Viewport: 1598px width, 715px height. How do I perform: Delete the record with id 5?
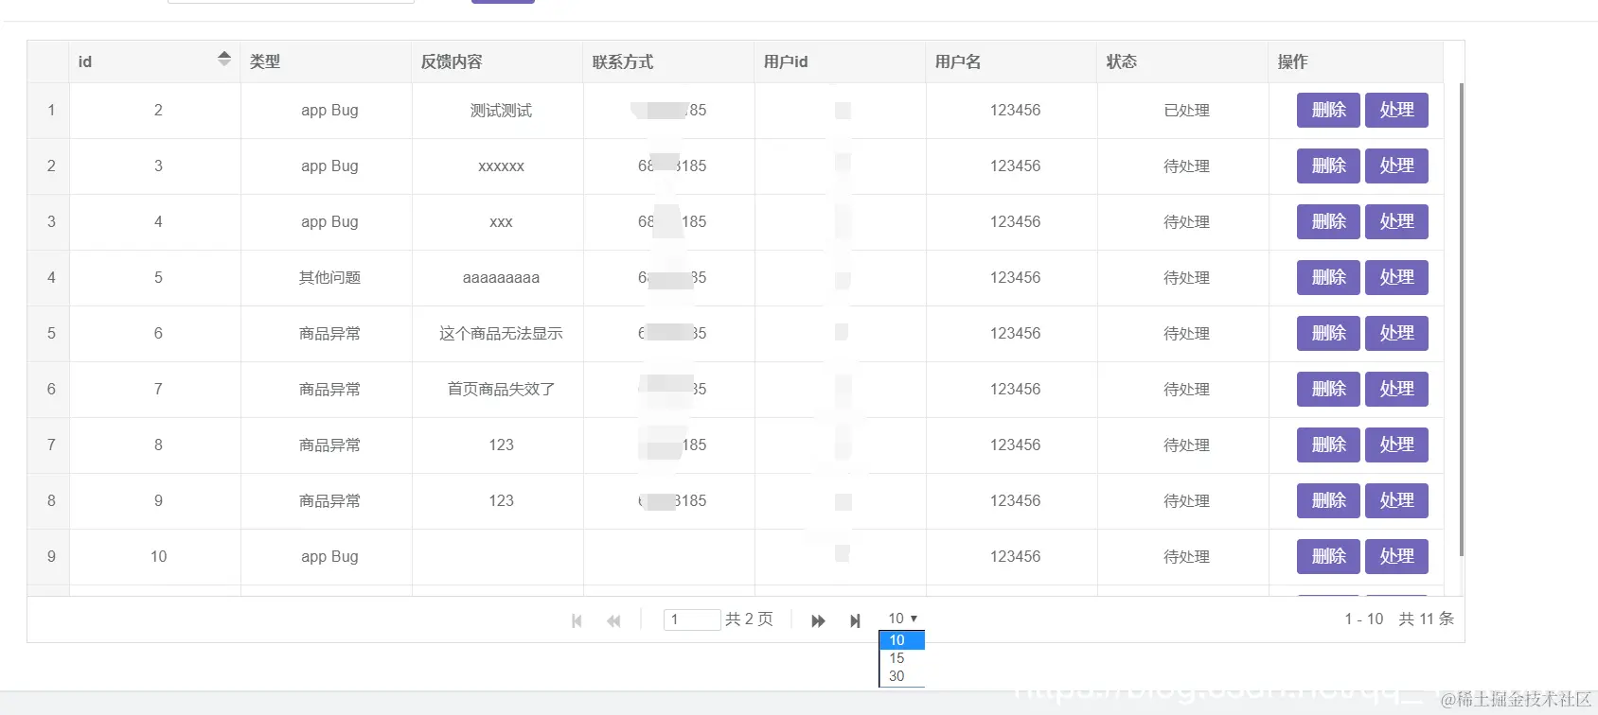coord(1328,277)
